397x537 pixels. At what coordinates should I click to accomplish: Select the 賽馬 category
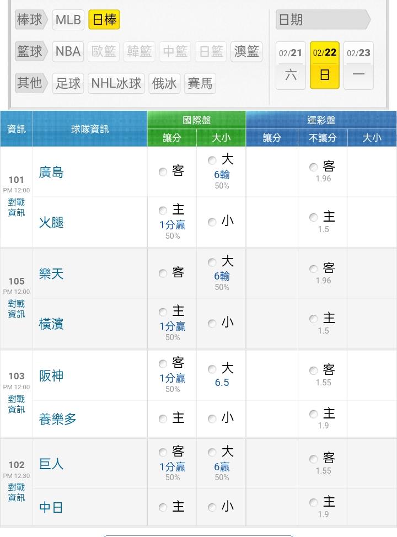[x=200, y=83]
